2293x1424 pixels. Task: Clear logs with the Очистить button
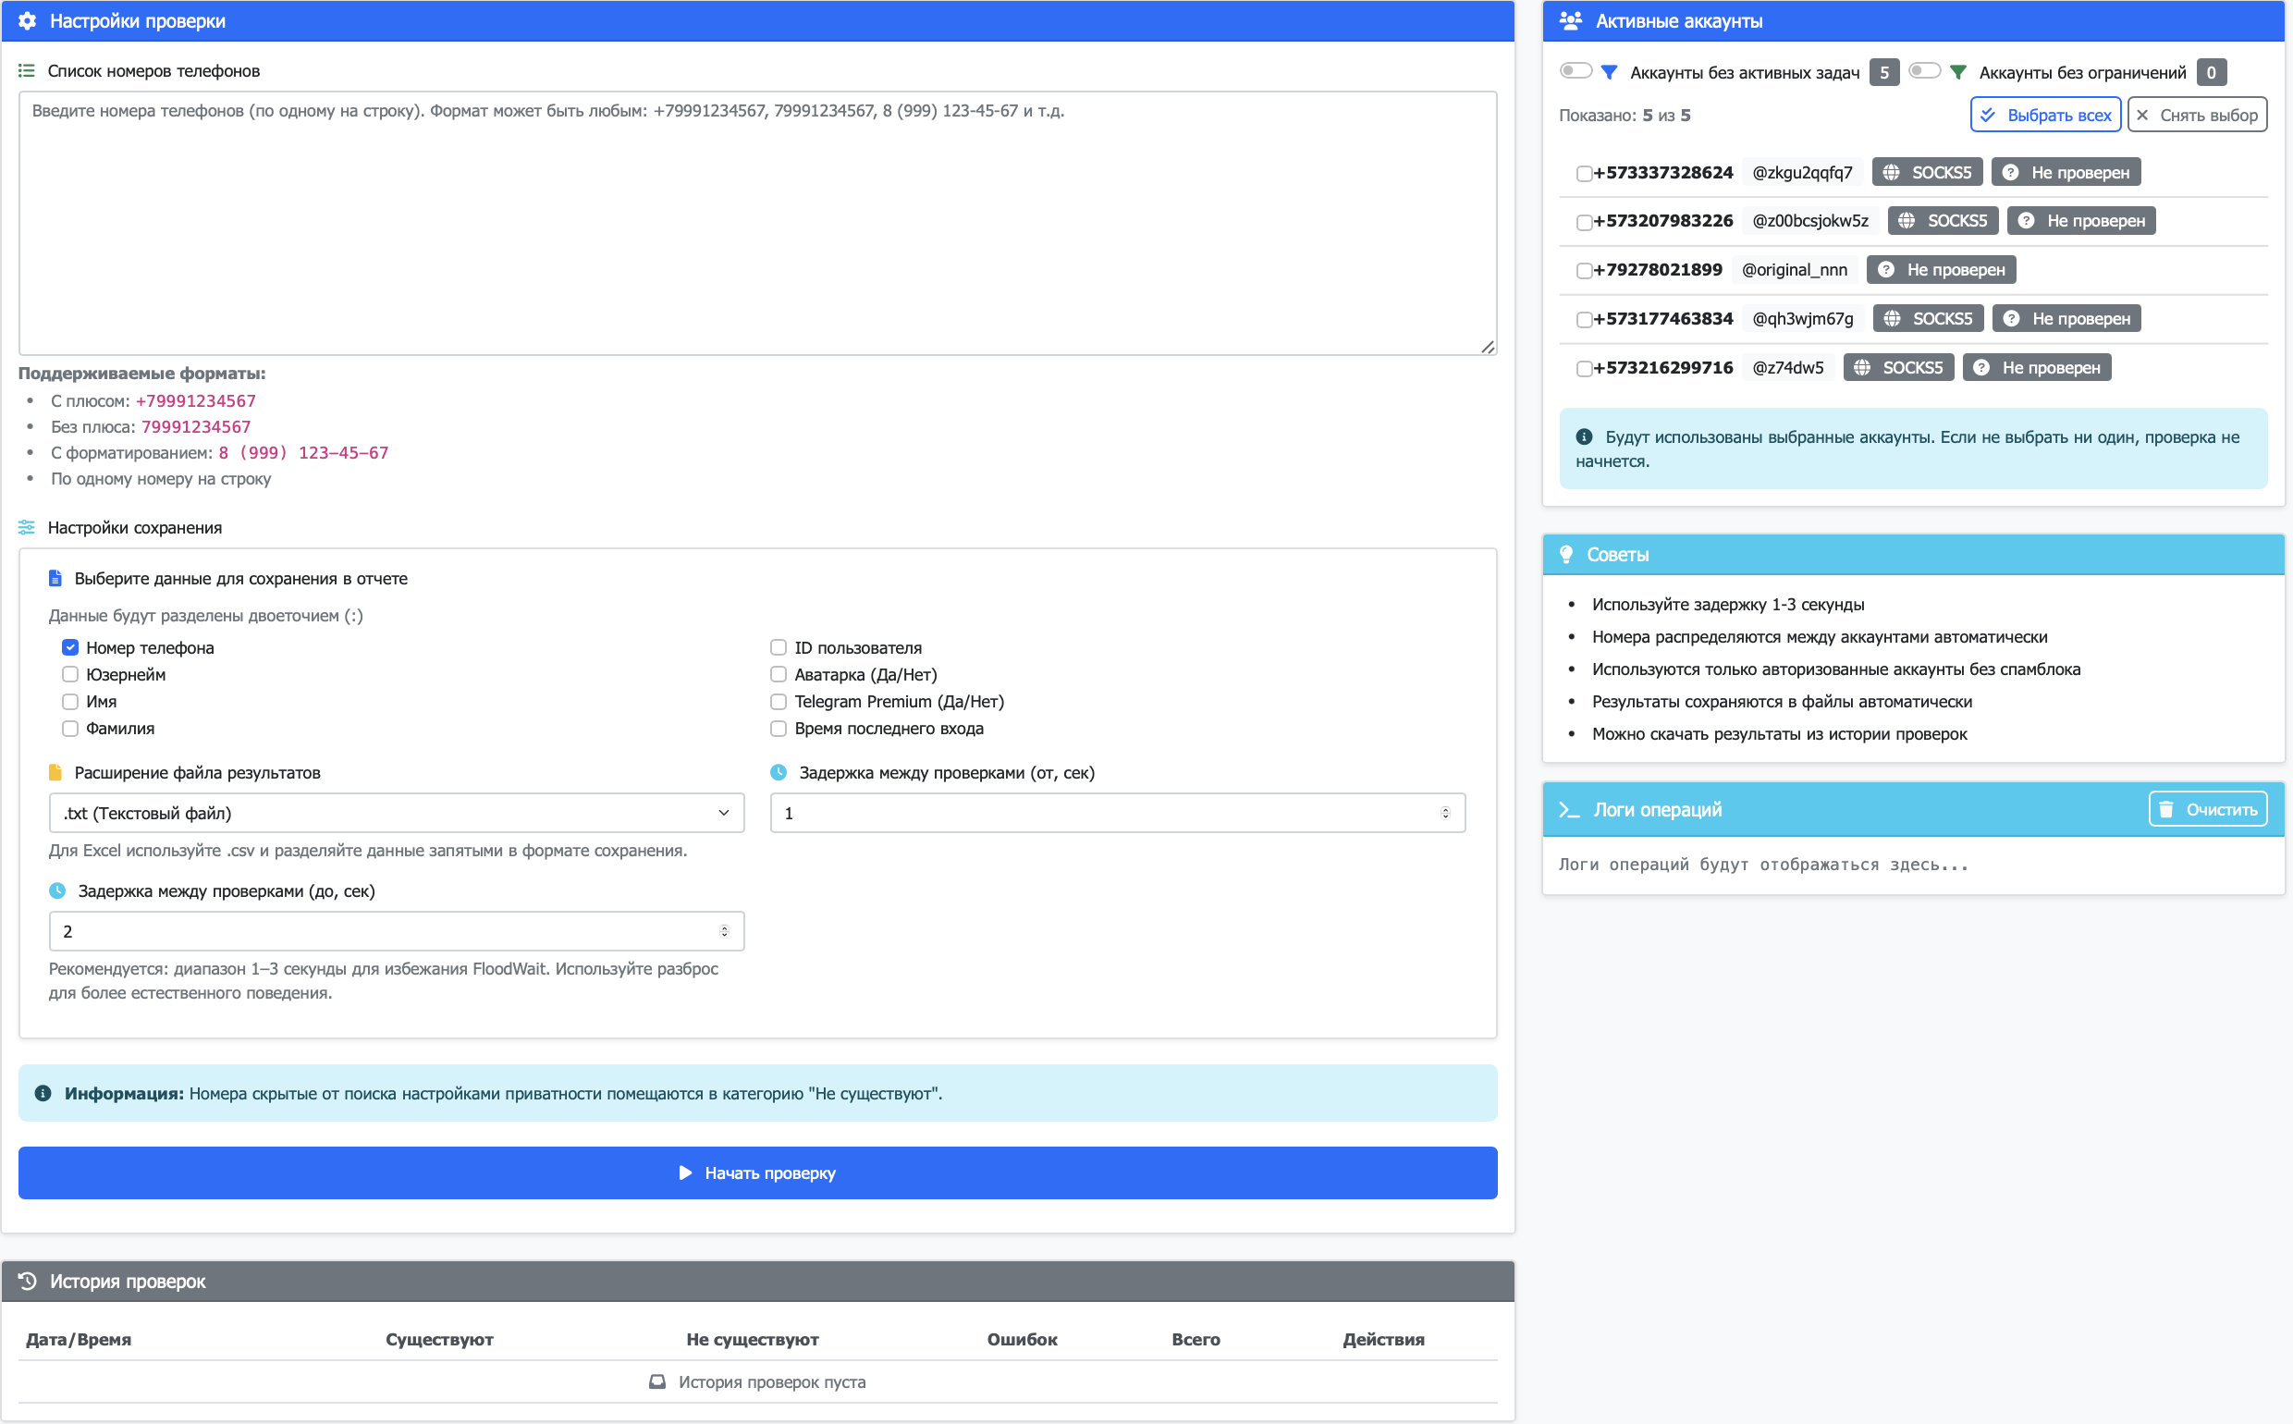tap(2207, 810)
